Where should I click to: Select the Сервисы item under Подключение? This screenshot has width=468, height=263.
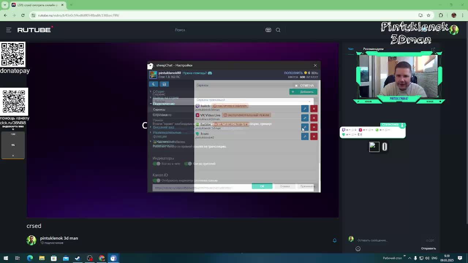pos(159,110)
